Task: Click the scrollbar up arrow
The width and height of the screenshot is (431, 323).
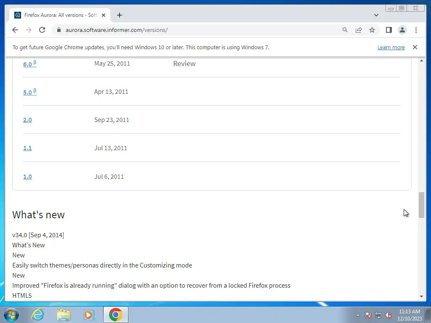Action: click(x=421, y=61)
